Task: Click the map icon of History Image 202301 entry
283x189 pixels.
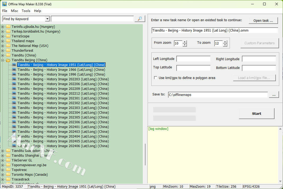Action: 14,98
